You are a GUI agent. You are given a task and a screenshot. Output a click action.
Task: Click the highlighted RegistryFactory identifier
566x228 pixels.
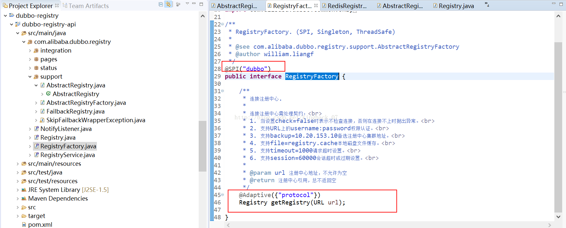coord(312,76)
